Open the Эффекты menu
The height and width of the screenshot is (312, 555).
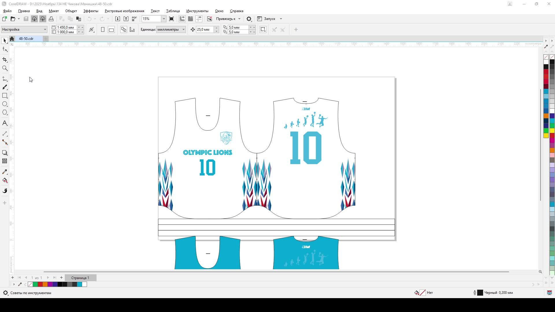tap(91, 11)
